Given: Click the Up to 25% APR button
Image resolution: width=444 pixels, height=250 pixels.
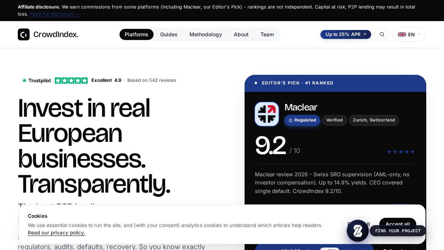Looking at the screenshot, I should 346,34.
